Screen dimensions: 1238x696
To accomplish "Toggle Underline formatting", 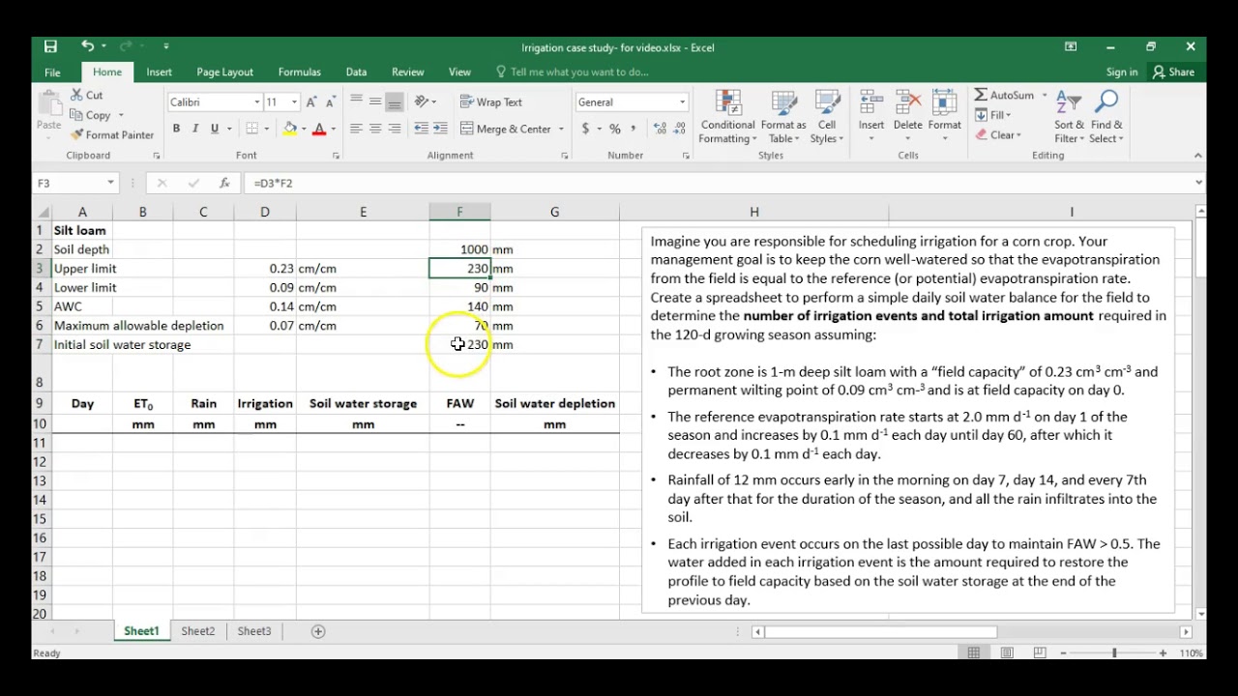I will 214,129.
